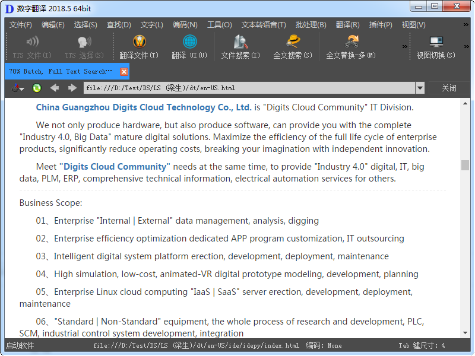
Task: Go back with the left arrow icon
Action: coord(55,88)
